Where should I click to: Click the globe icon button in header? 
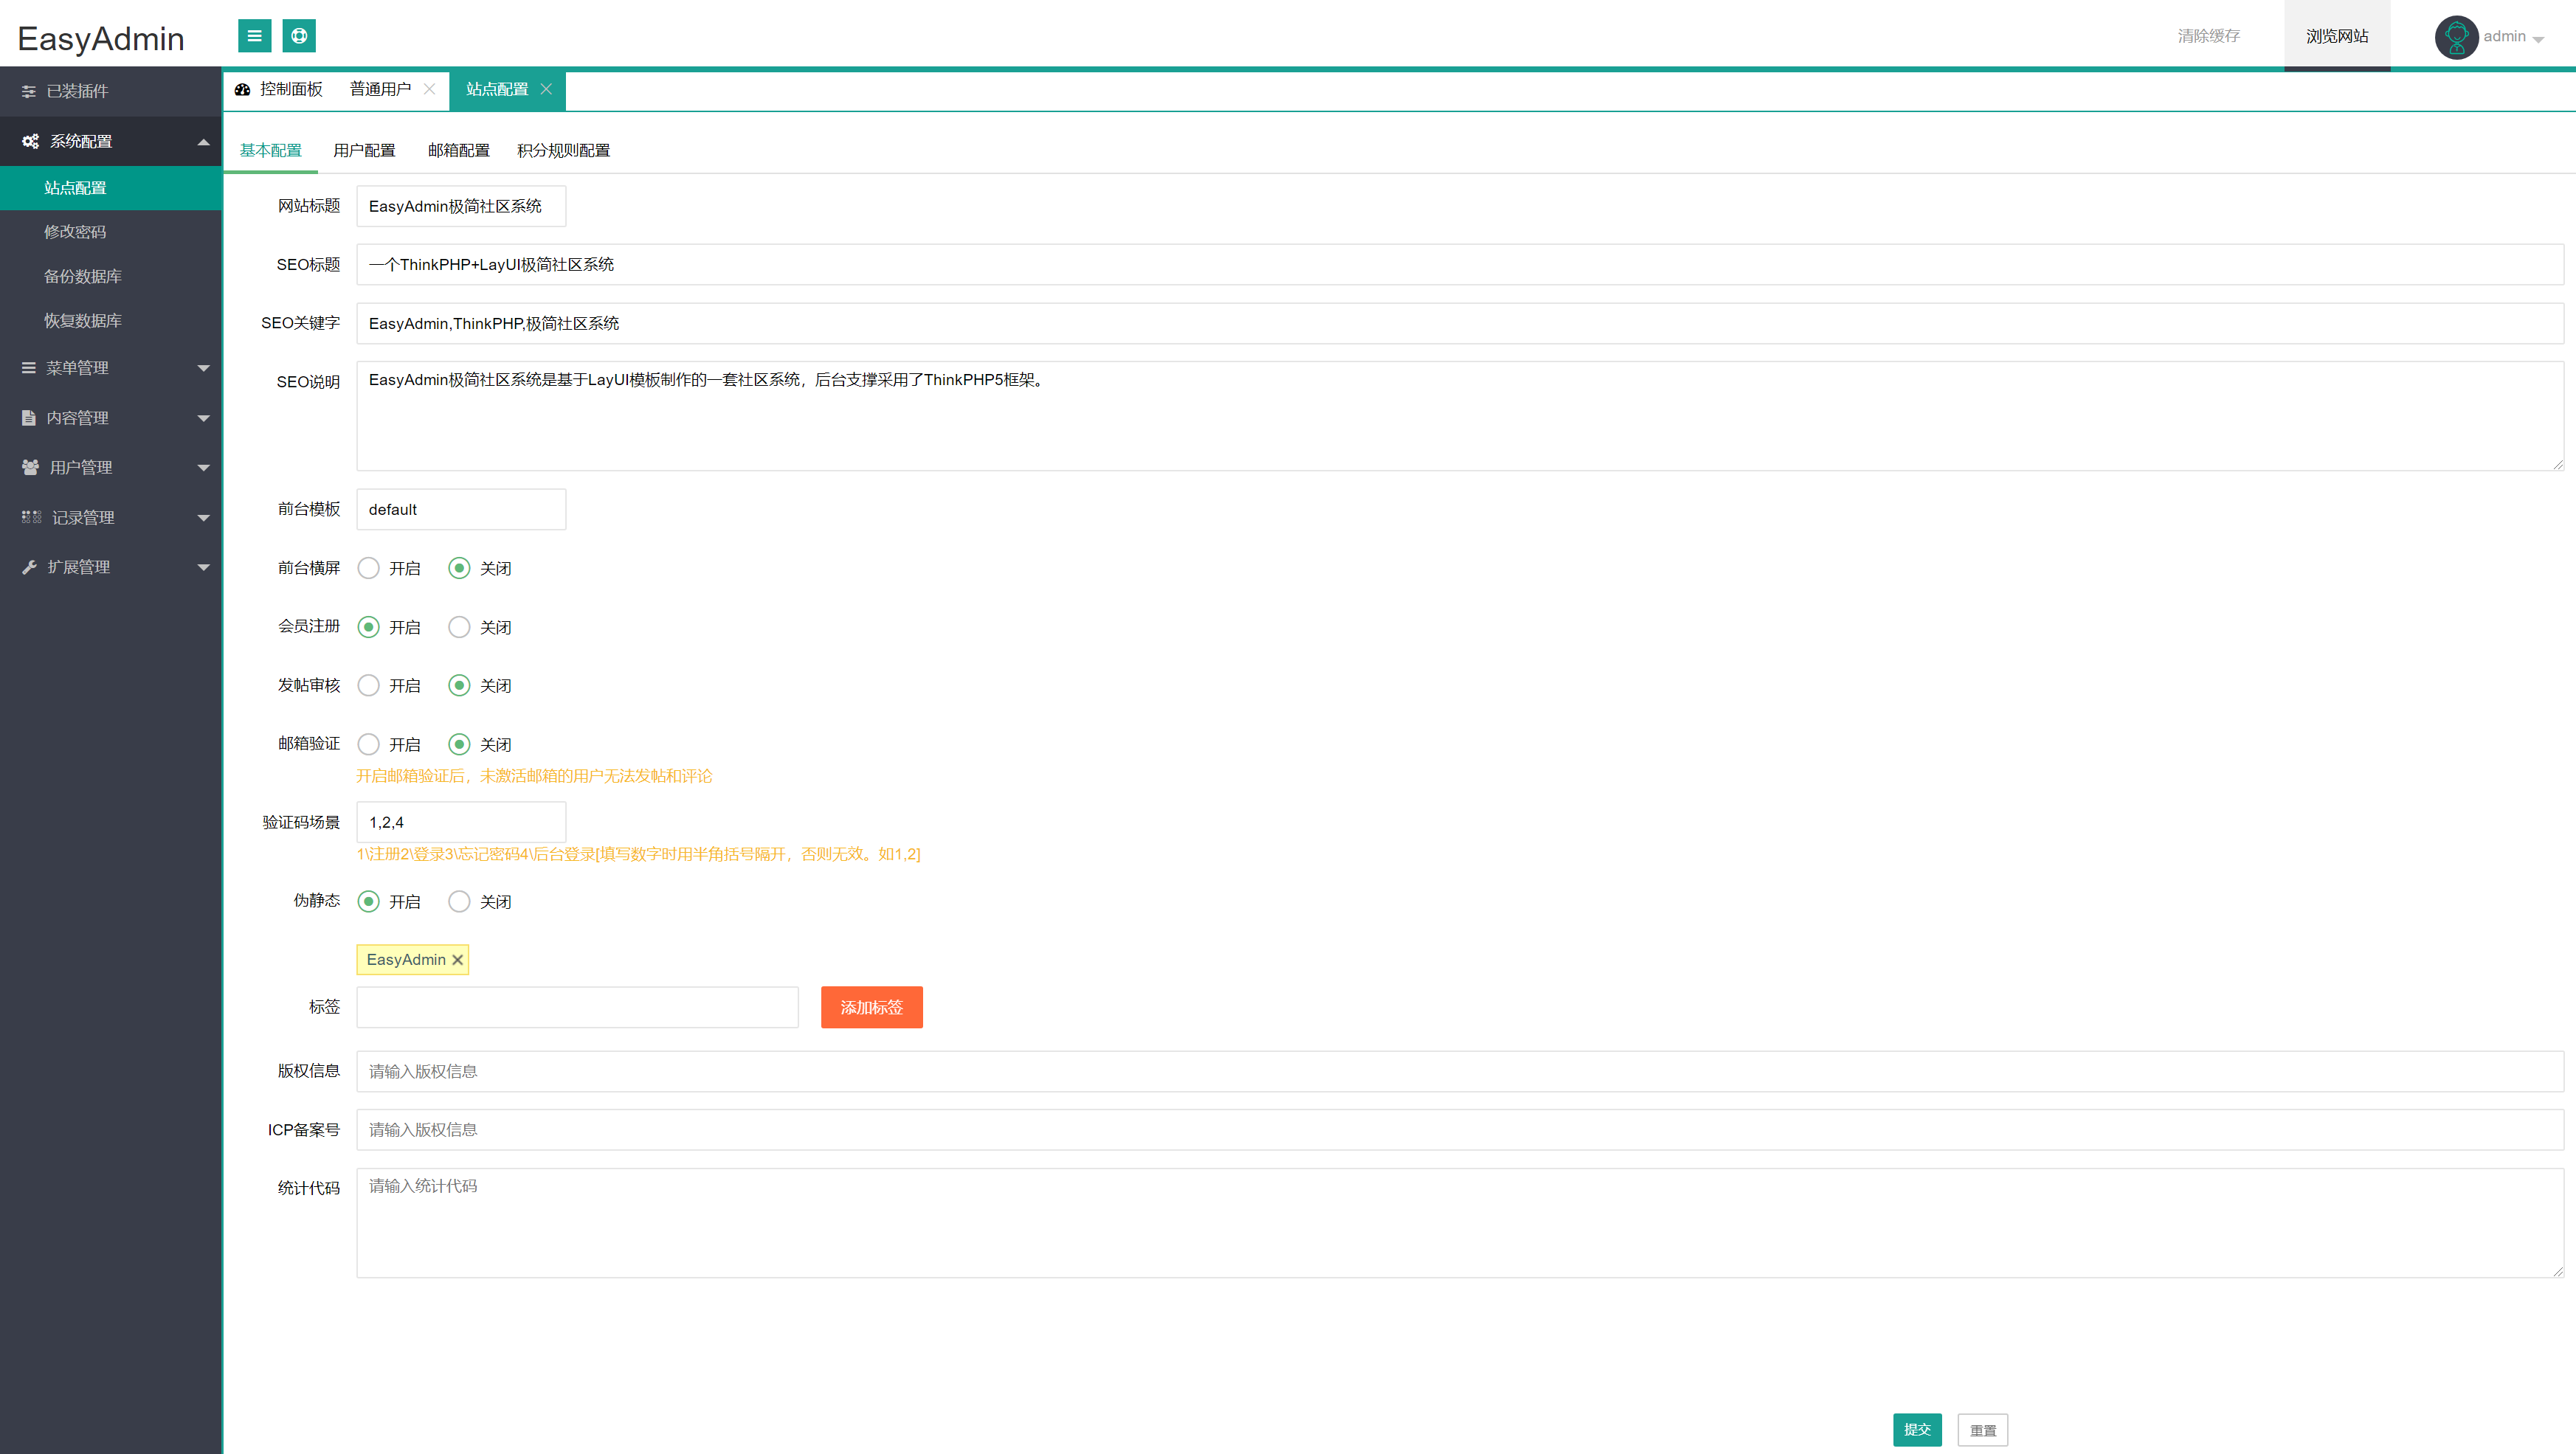click(299, 36)
